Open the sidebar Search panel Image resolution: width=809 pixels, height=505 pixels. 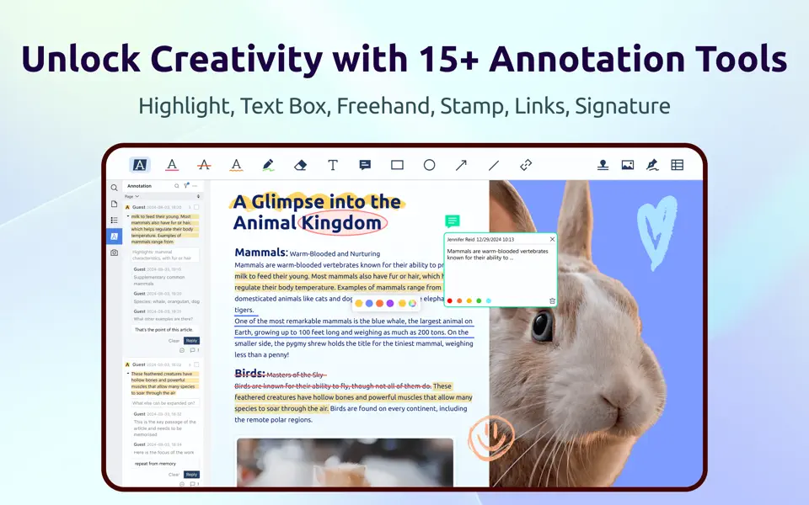point(114,188)
